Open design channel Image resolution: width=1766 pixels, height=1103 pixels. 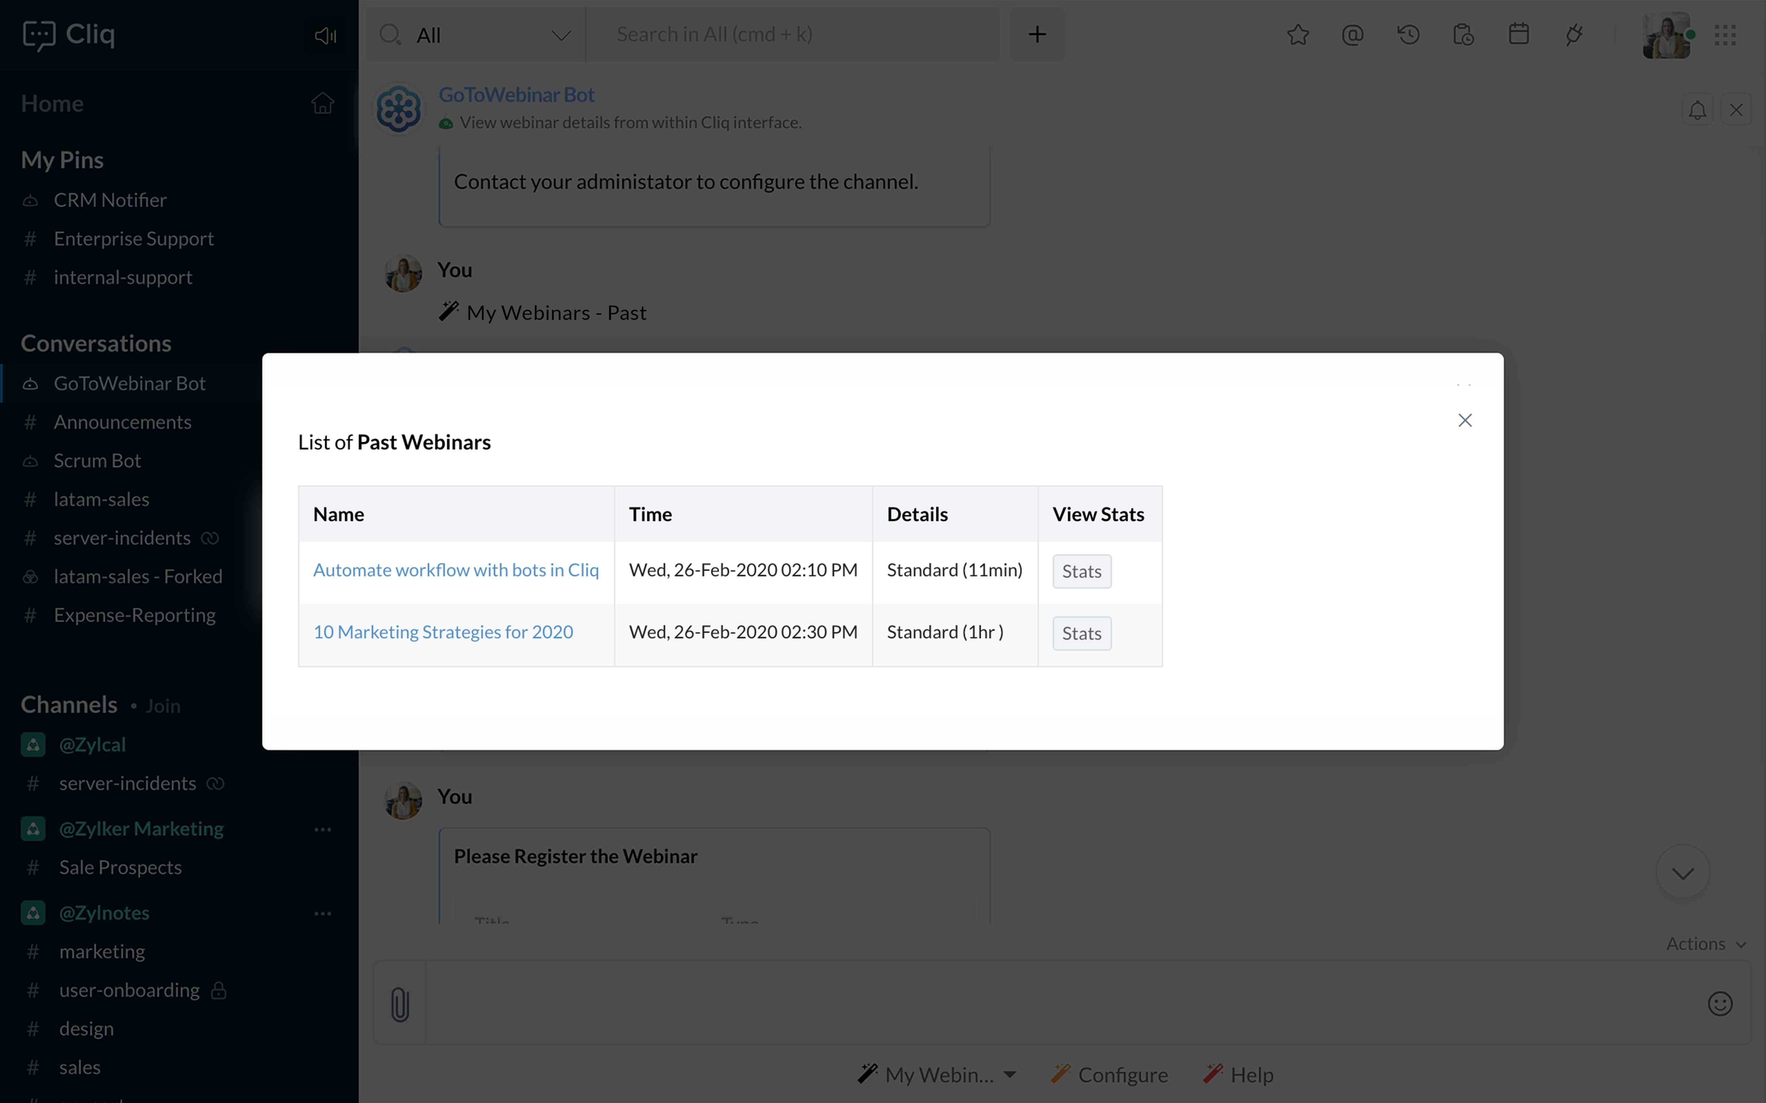pos(86,1029)
